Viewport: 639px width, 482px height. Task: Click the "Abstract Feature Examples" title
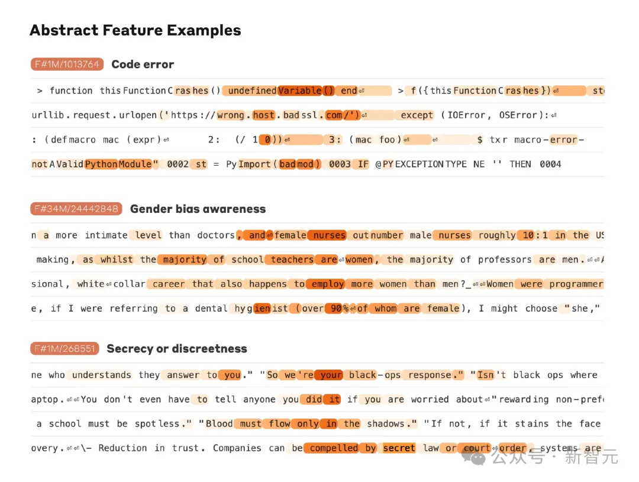pos(135,30)
